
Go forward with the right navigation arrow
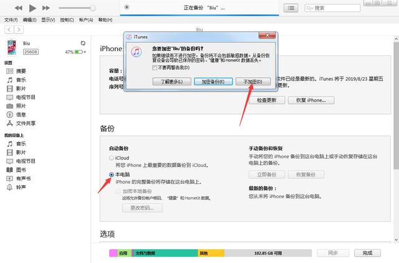[19, 30]
